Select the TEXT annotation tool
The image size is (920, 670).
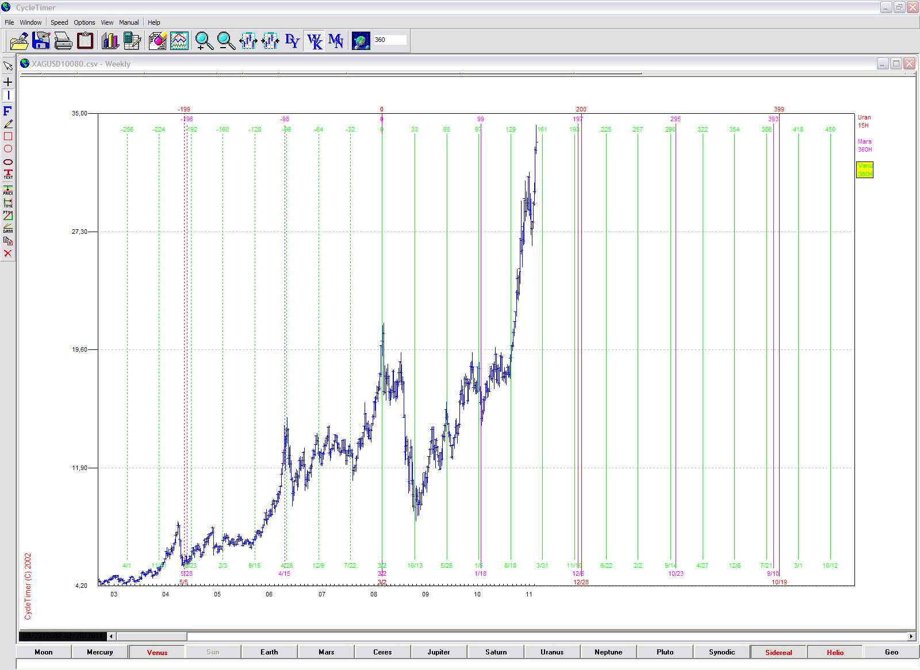(x=8, y=174)
